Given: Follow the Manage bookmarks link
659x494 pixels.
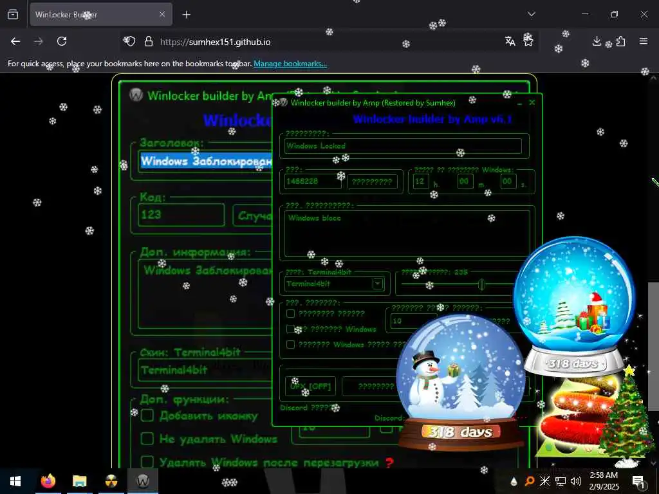Looking at the screenshot, I should (x=290, y=64).
